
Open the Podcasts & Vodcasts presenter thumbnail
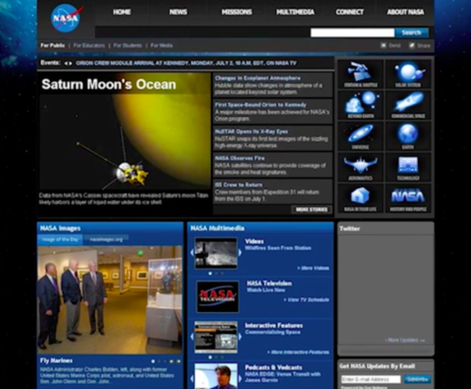click(215, 377)
